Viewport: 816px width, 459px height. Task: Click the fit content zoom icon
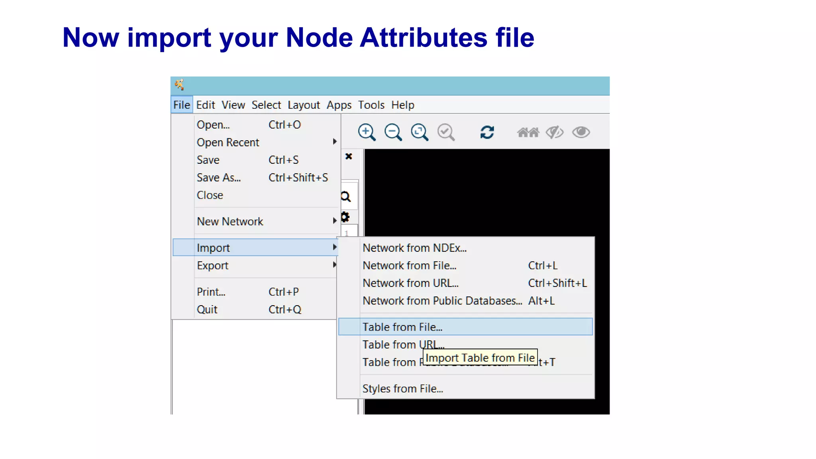tap(420, 132)
